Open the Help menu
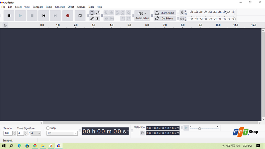265x149 pixels. click(x=99, y=7)
